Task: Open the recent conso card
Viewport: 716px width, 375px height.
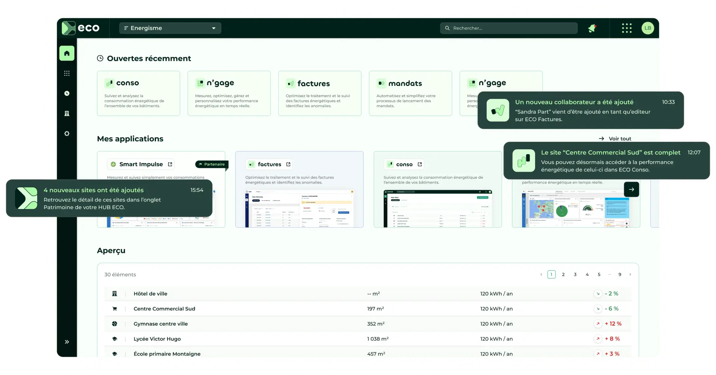Action: coord(138,93)
